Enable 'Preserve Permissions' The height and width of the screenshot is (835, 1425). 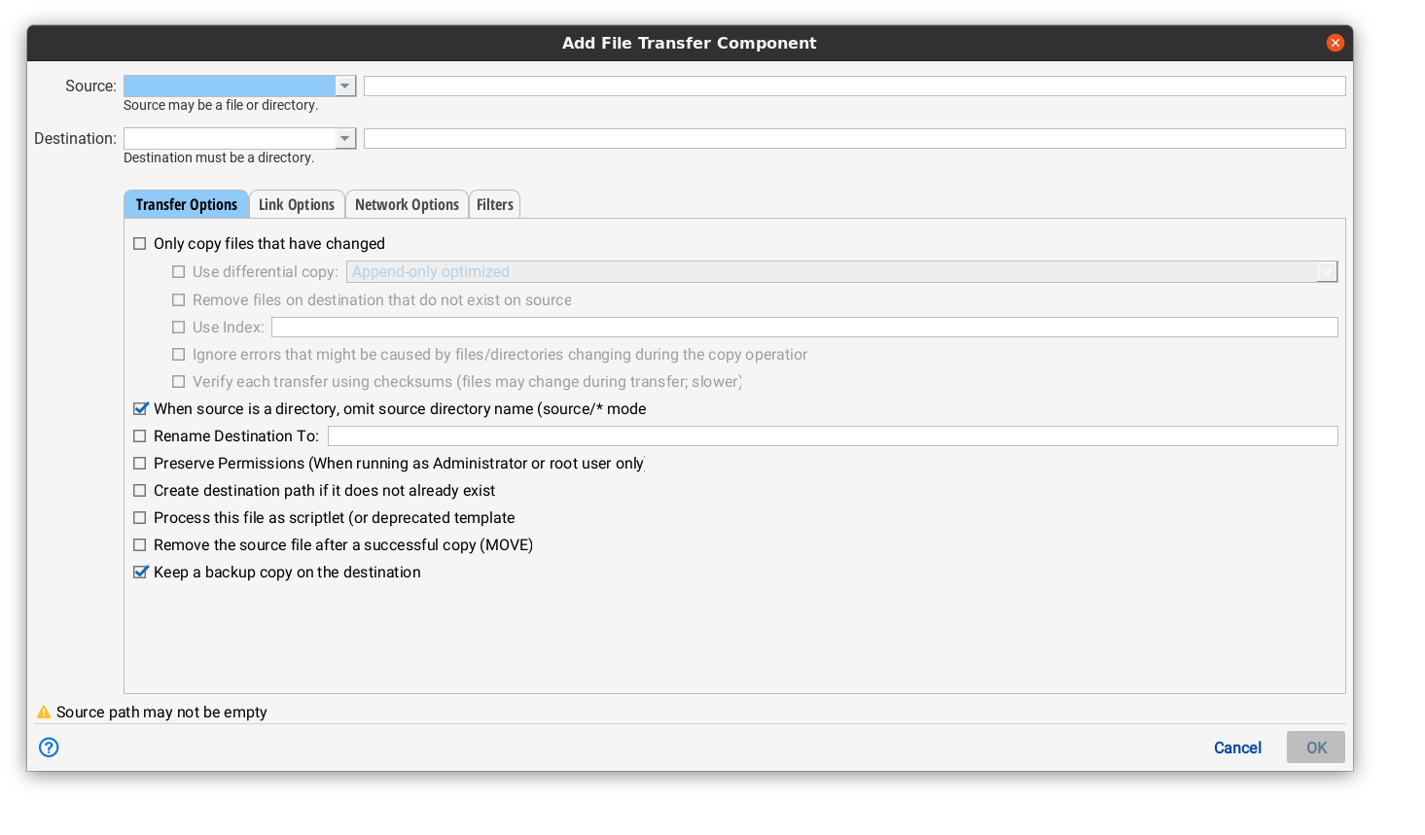click(139, 463)
